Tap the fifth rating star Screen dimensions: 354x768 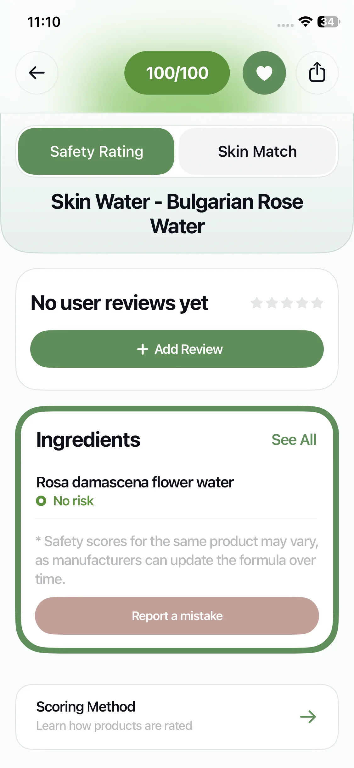click(317, 303)
